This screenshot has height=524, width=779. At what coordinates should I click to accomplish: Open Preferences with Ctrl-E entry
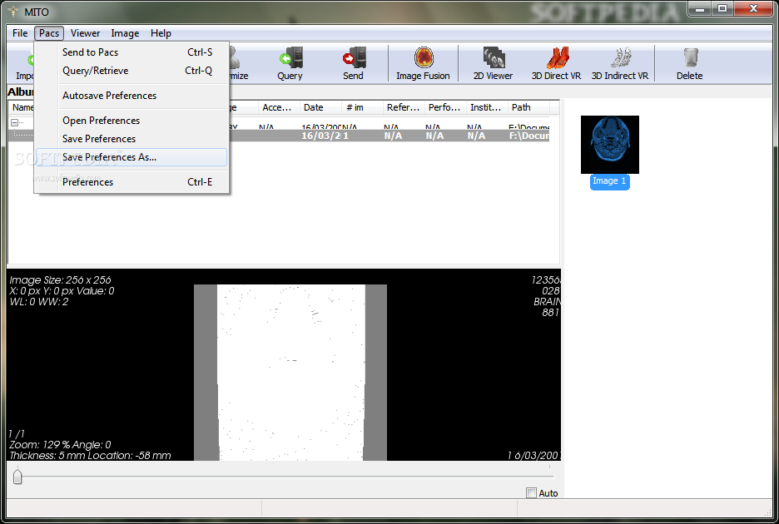click(x=131, y=182)
